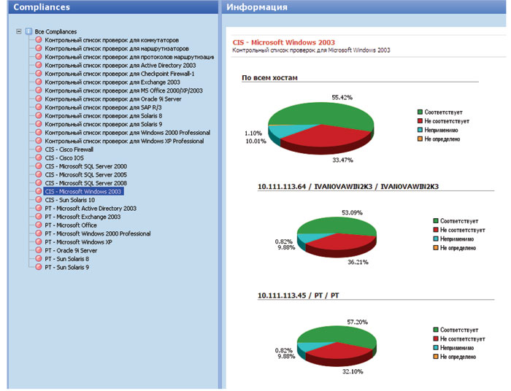The image size is (511, 391).
Task: Select checklist for Solaris 8
Action: [104, 116]
